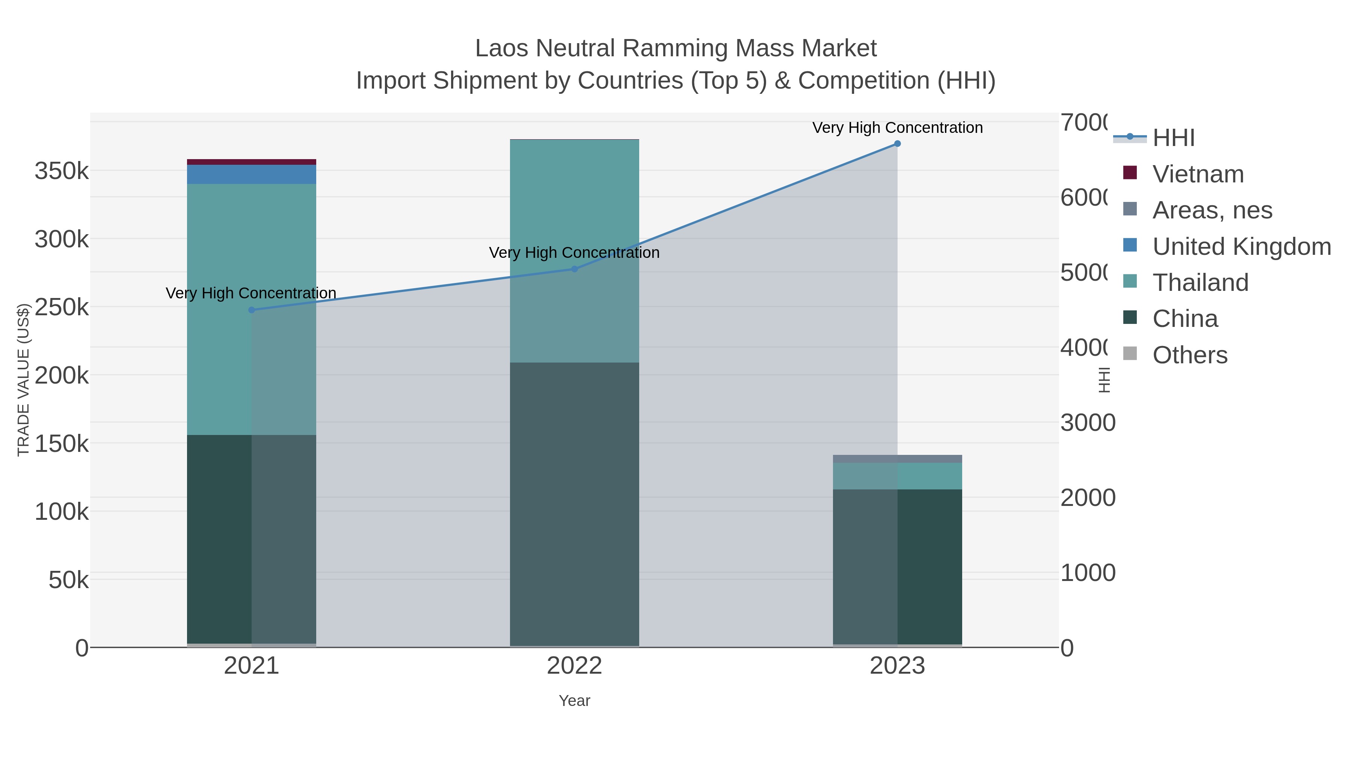Select the 2021 United Kingdom bar segment
This screenshot has height=760, width=1352.
point(251,174)
